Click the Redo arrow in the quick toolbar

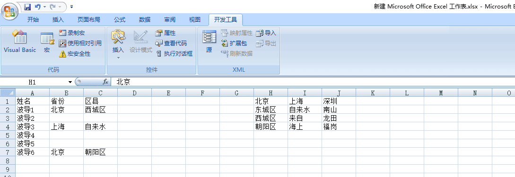click(x=52, y=7)
